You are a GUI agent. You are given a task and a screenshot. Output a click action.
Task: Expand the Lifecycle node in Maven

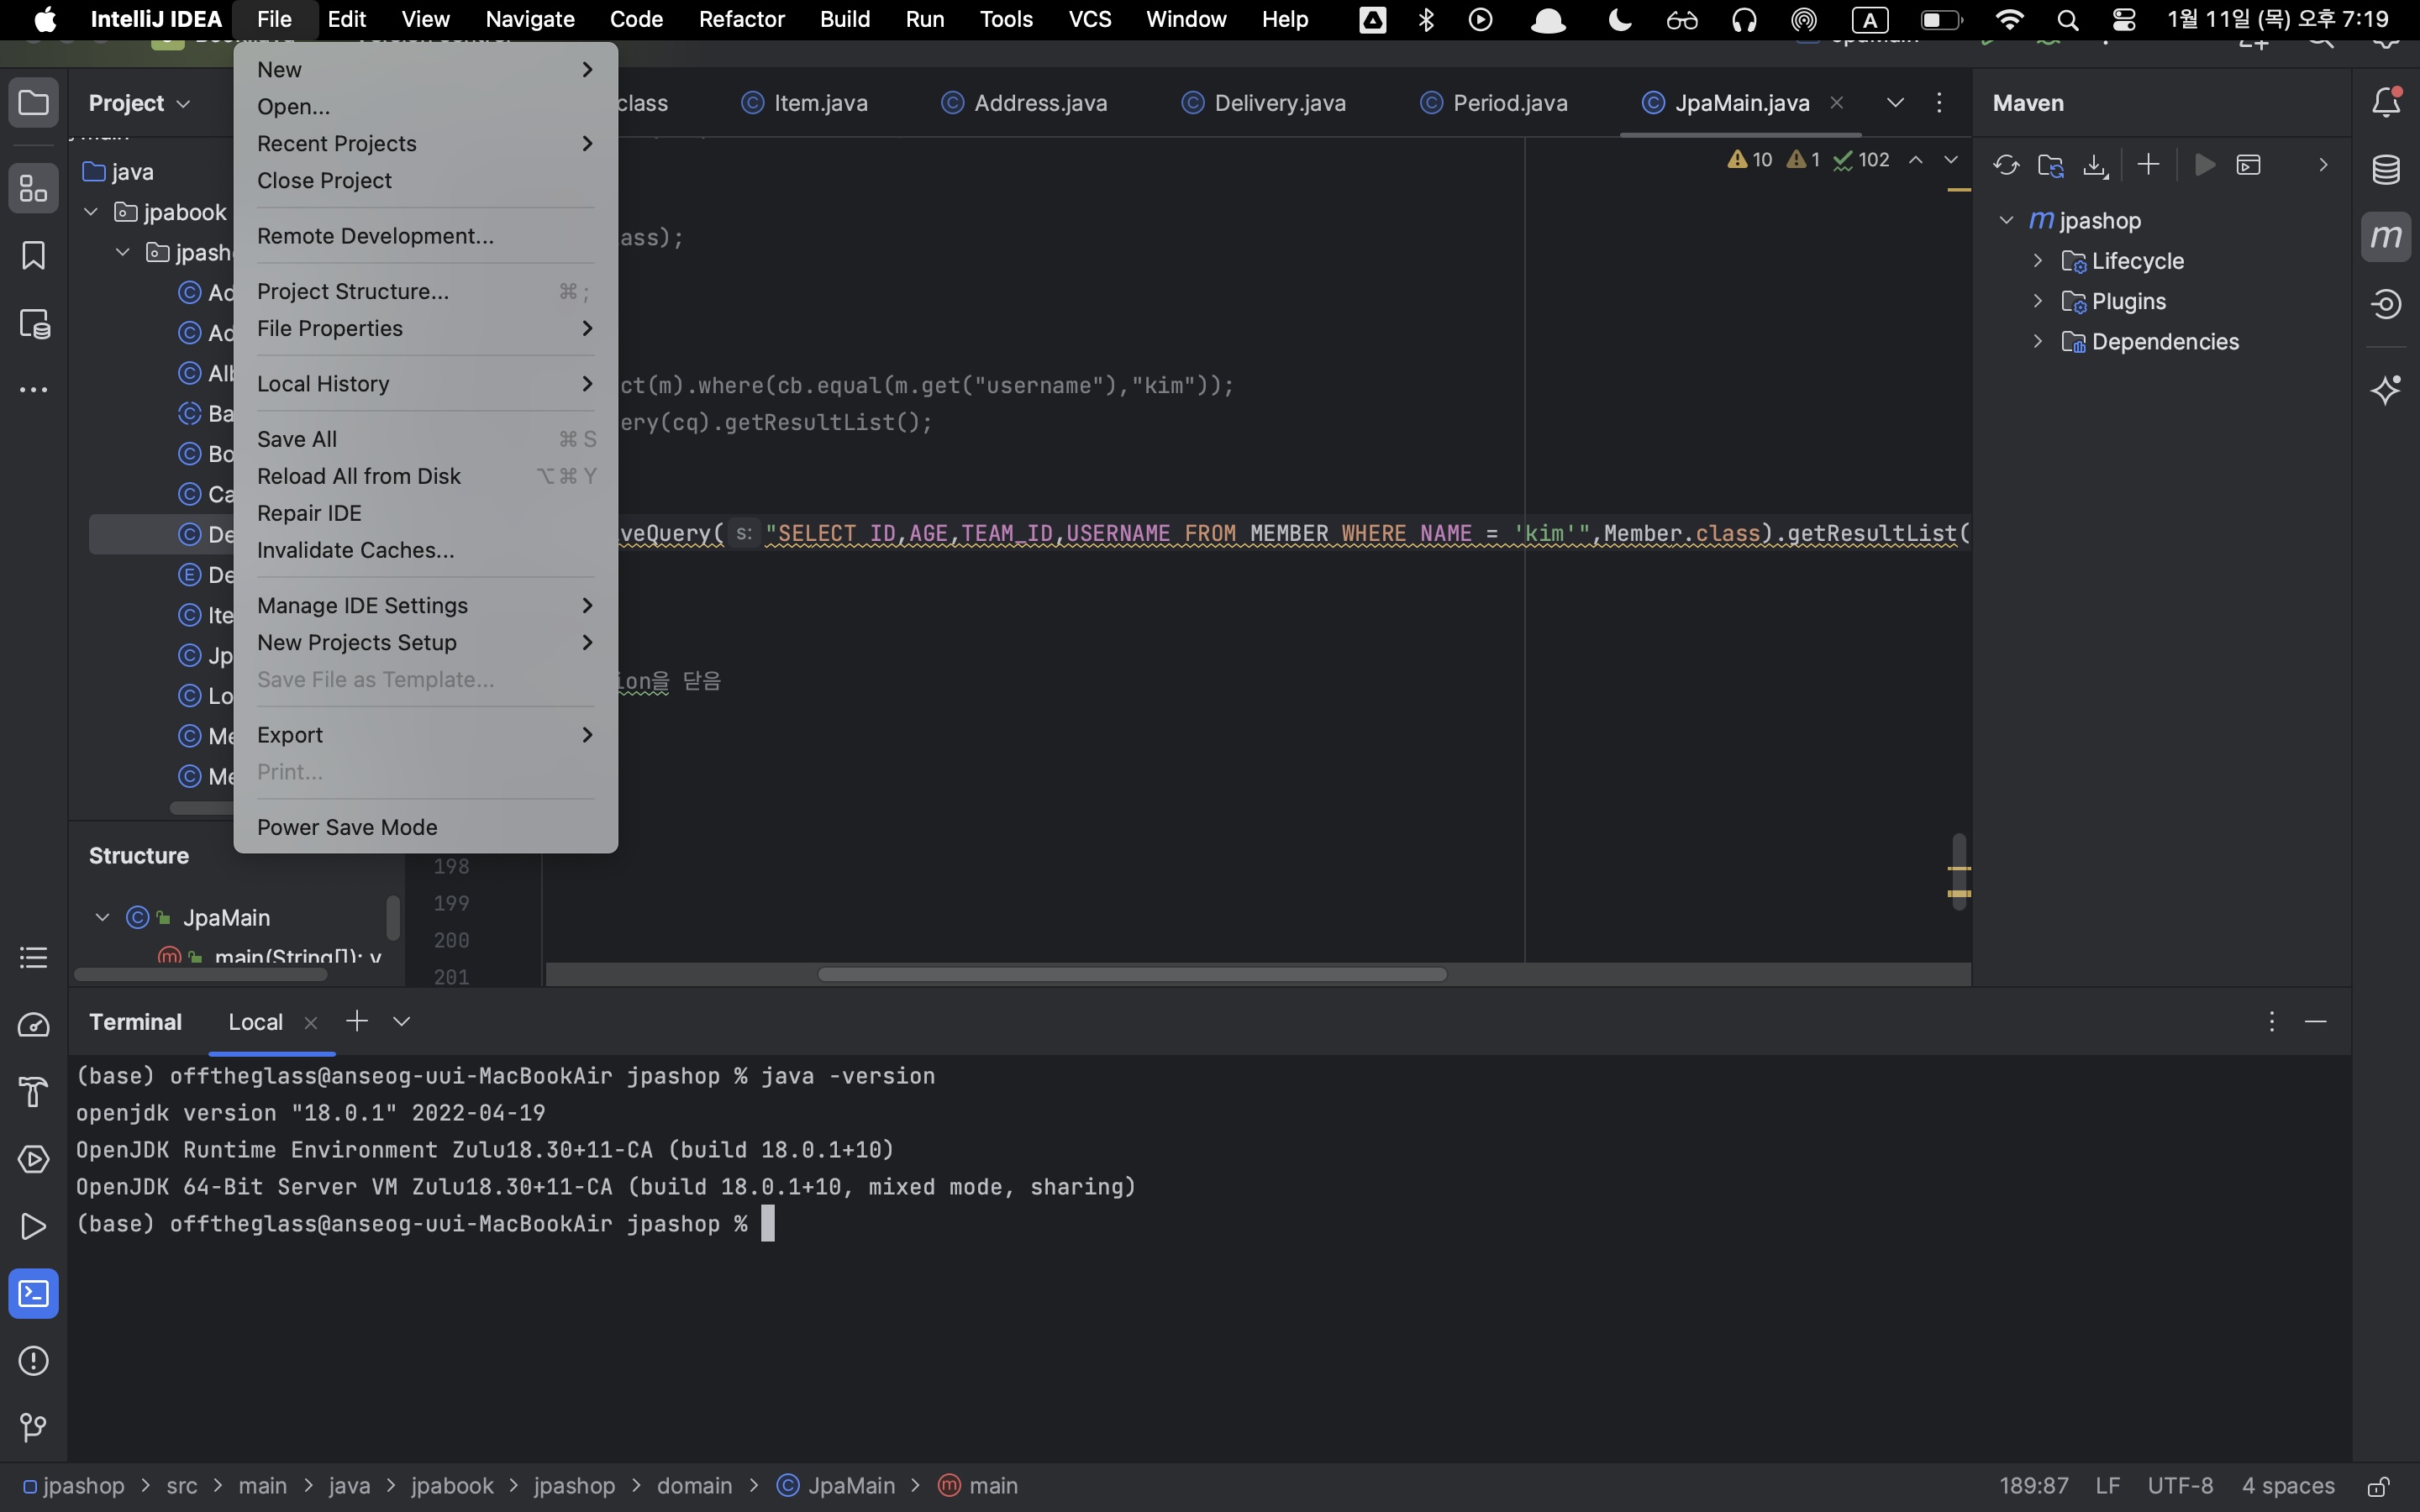[x=2038, y=261]
